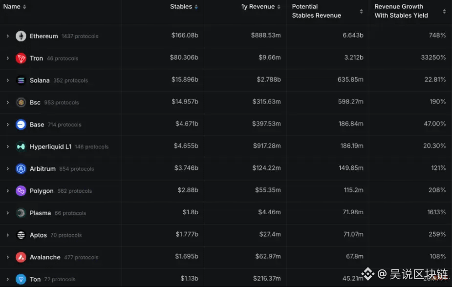Click the red Avalanche logo icon
This screenshot has height=287, width=452.
click(21, 257)
